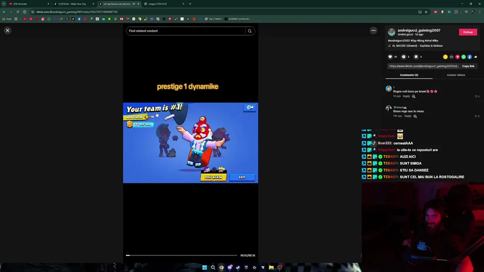
Task: Open Epic Games launcher from the taskbar
Action: click(246, 267)
